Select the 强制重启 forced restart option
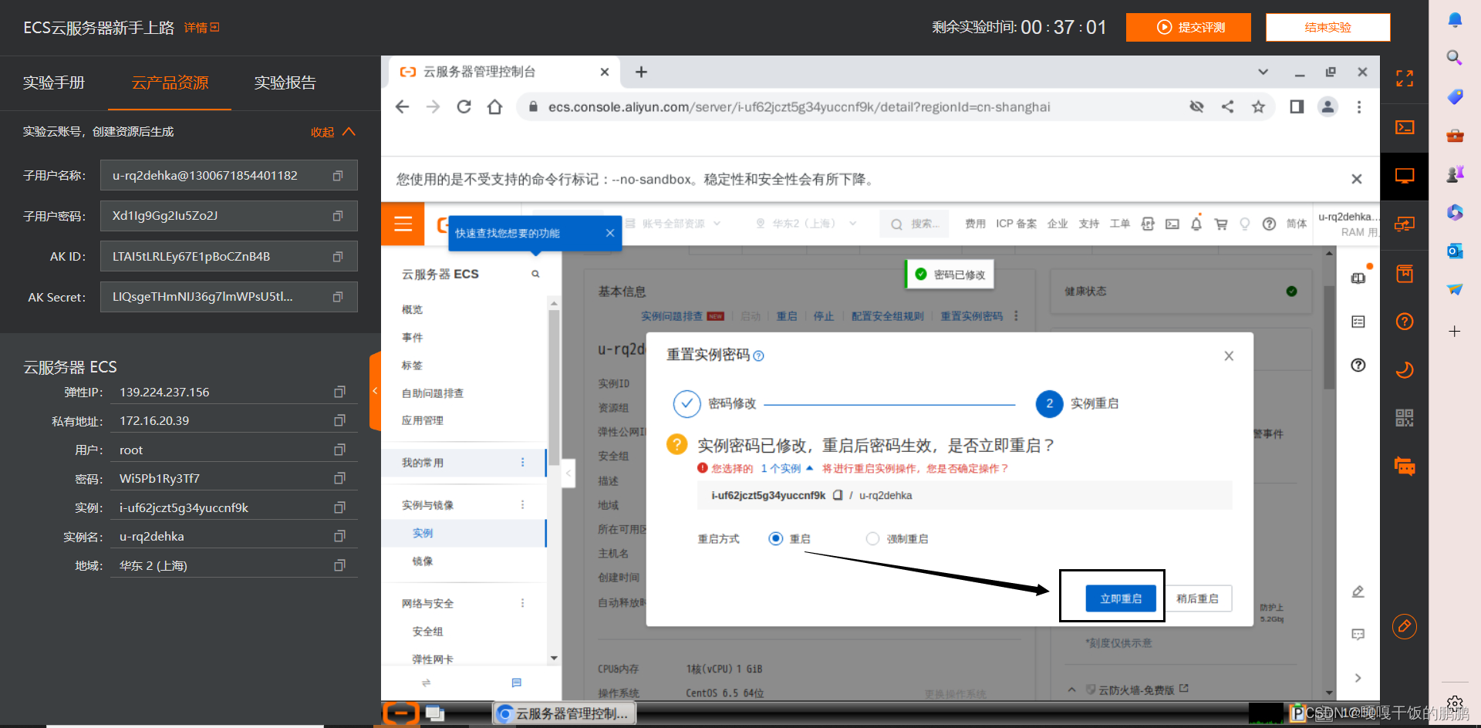Viewport: 1481px width, 728px height. pyautogui.click(x=872, y=538)
